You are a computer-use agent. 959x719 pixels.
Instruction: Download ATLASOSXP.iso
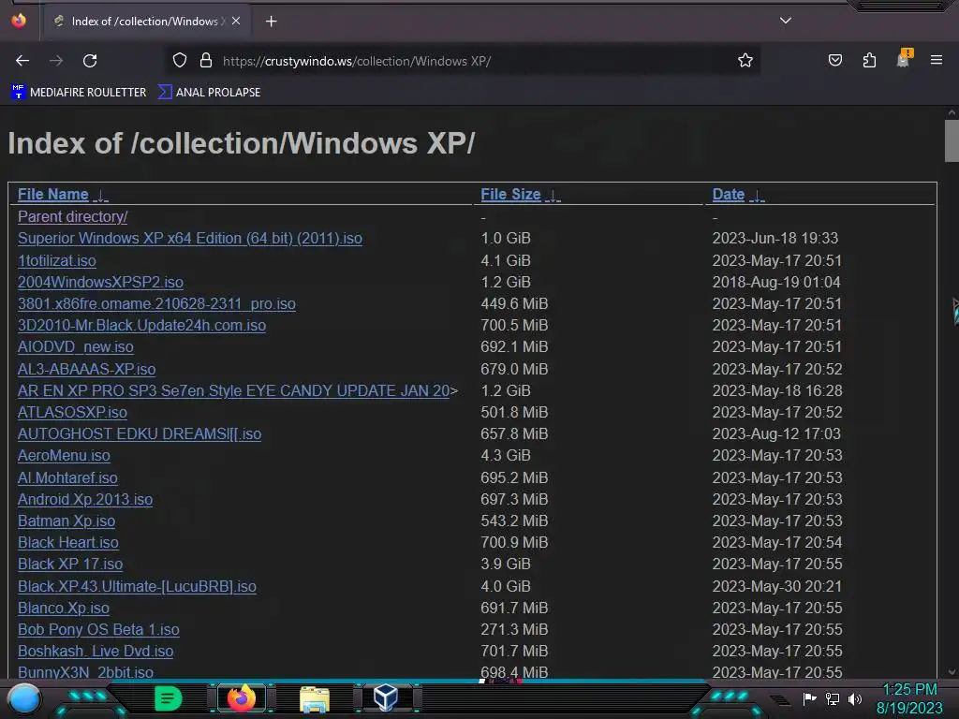click(x=72, y=412)
